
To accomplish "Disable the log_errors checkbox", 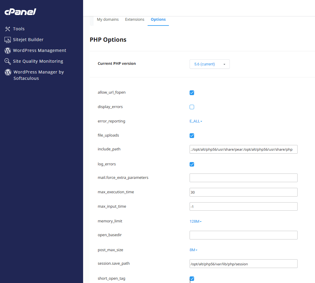I will pyautogui.click(x=192, y=164).
